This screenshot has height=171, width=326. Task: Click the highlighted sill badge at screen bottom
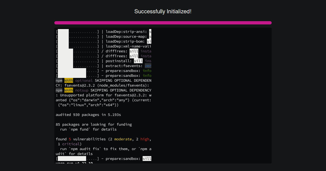click(147, 159)
